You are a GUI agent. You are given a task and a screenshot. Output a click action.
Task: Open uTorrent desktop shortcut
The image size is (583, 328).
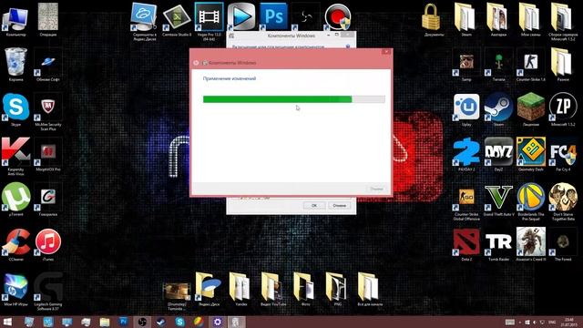[x=15, y=199]
